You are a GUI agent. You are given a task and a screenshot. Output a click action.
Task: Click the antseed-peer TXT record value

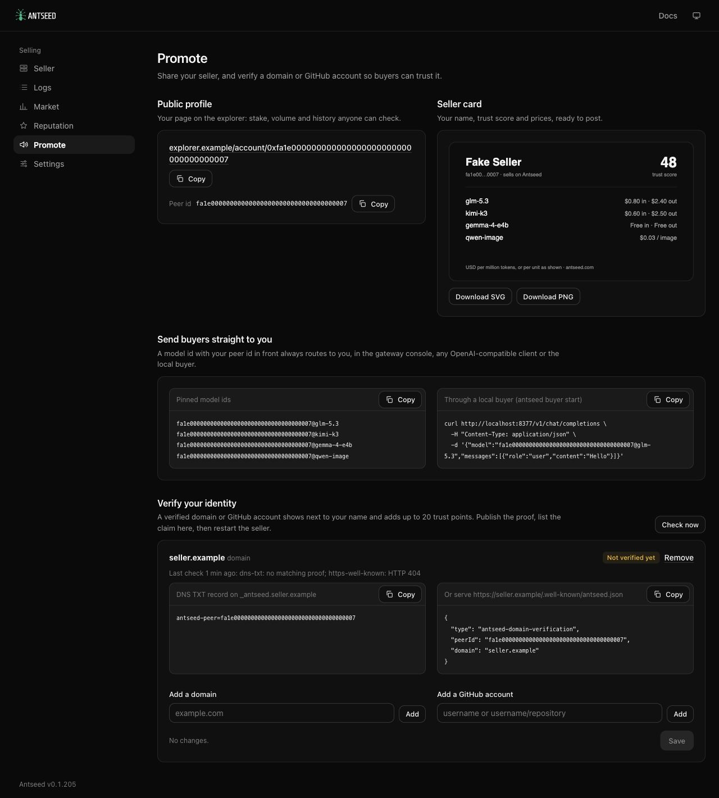click(266, 618)
